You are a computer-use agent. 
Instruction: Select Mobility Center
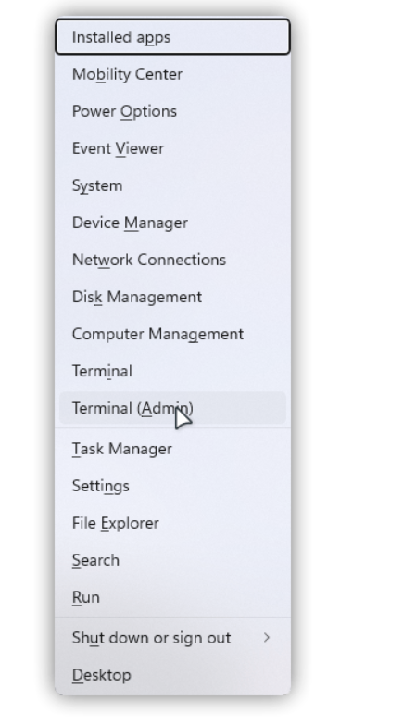(172, 74)
